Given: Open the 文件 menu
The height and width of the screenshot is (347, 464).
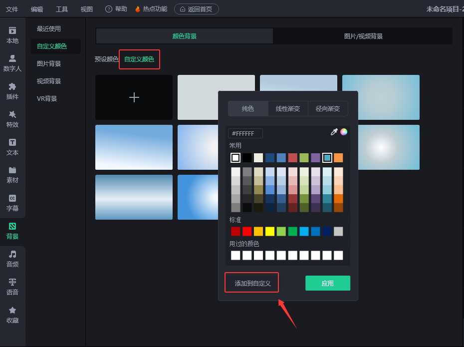Looking at the screenshot, I should pyautogui.click(x=12, y=9).
